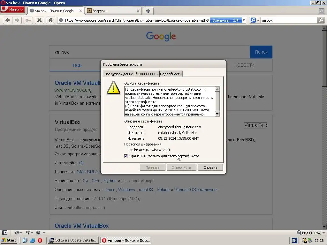The height and width of the screenshot is (245, 327).
Task: Go back with the Back arrow button
Action: tap(8, 20)
